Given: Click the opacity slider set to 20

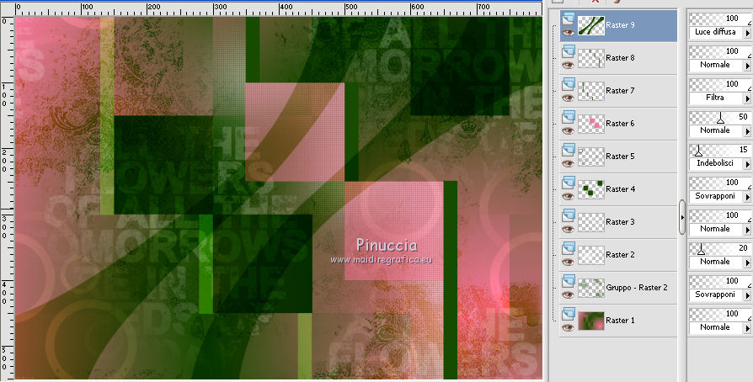Looking at the screenshot, I should point(720,248).
